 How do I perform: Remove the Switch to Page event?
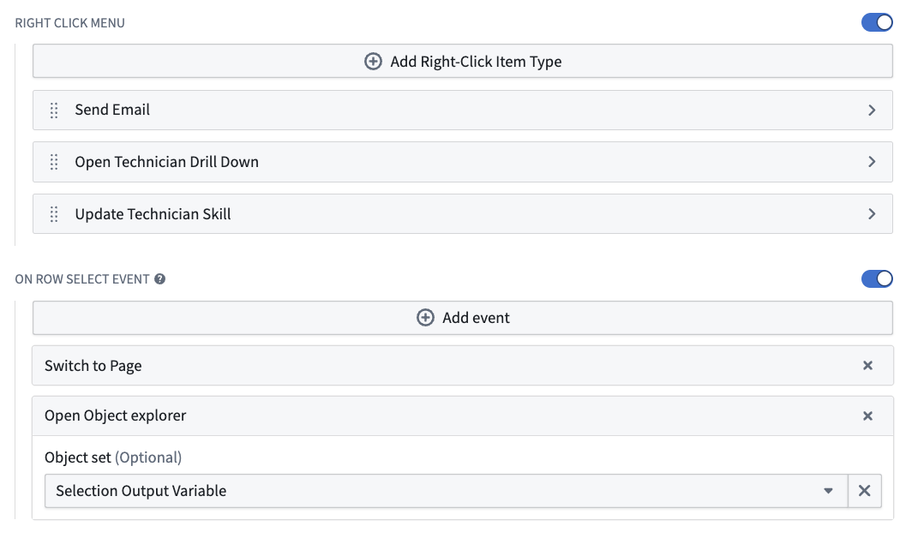point(867,366)
